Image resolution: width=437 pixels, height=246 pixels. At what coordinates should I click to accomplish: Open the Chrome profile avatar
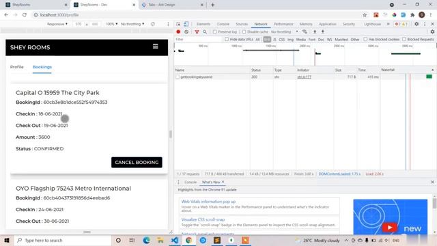tap(422, 15)
